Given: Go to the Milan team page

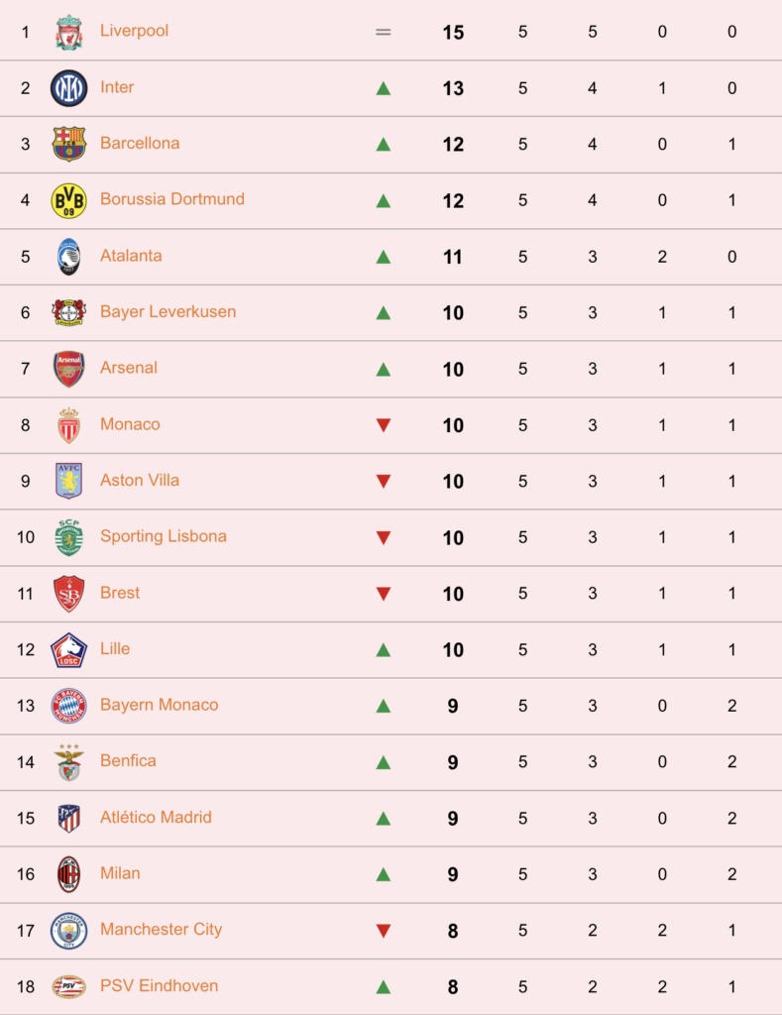Looking at the screenshot, I should click(120, 873).
